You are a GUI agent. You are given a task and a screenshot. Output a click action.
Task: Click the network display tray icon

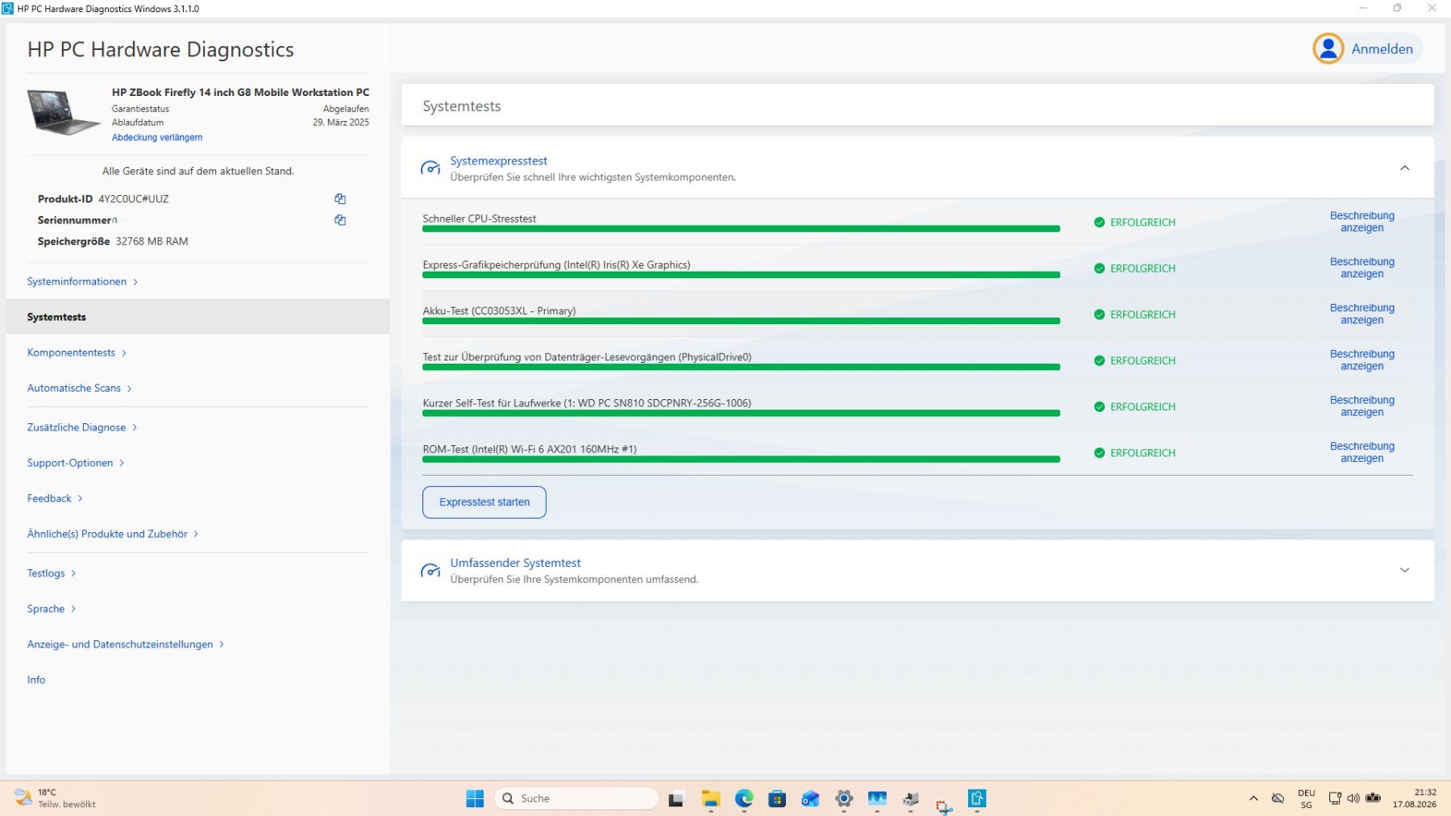coord(1335,798)
